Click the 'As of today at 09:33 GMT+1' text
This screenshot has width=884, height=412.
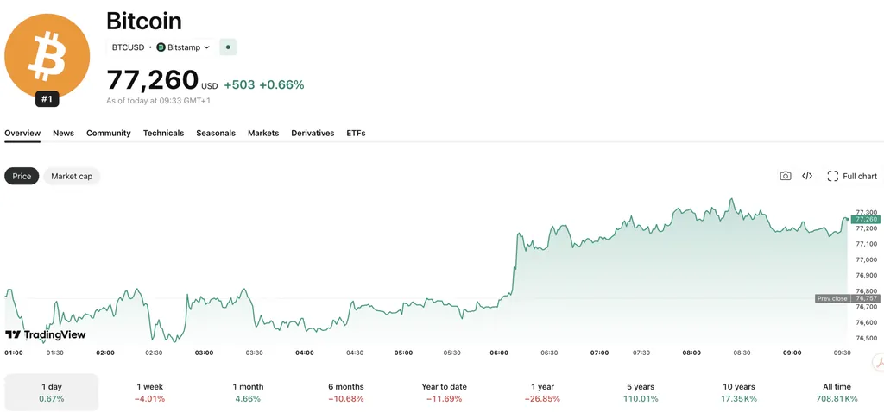[159, 101]
